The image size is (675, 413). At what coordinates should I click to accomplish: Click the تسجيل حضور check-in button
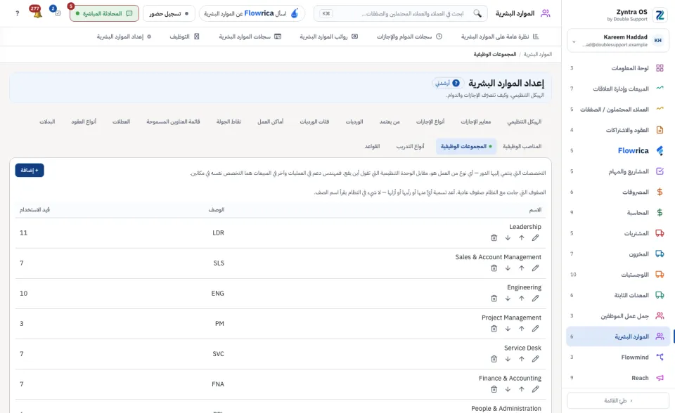tap(169, 13)
